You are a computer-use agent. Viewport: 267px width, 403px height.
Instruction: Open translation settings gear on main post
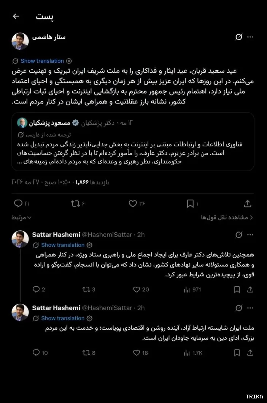[69, 61]
